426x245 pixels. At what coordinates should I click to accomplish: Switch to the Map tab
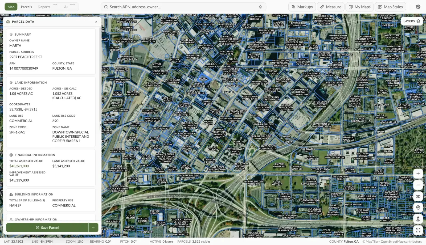(11, 7)
